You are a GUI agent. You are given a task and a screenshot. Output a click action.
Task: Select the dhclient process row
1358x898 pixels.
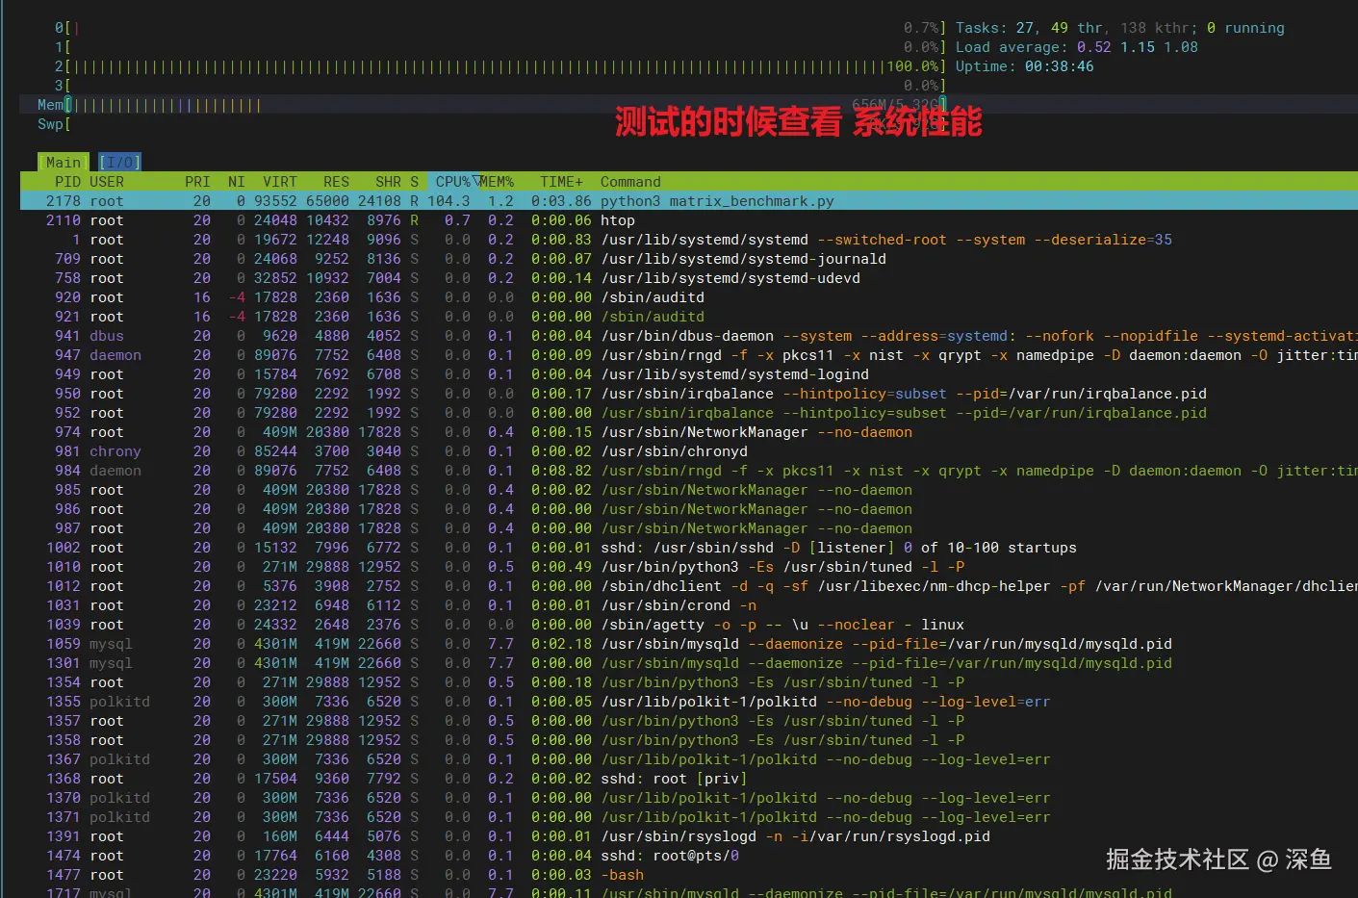(x=689, y=586)
